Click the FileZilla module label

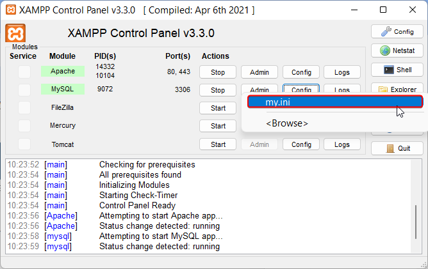click(x=63, y=107)
